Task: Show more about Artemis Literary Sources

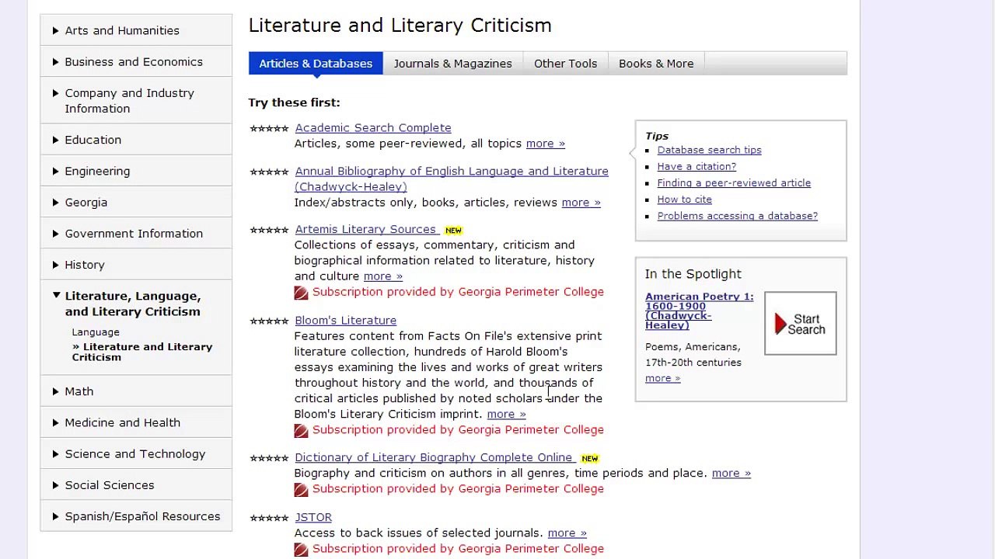Action: coord(382,276)
